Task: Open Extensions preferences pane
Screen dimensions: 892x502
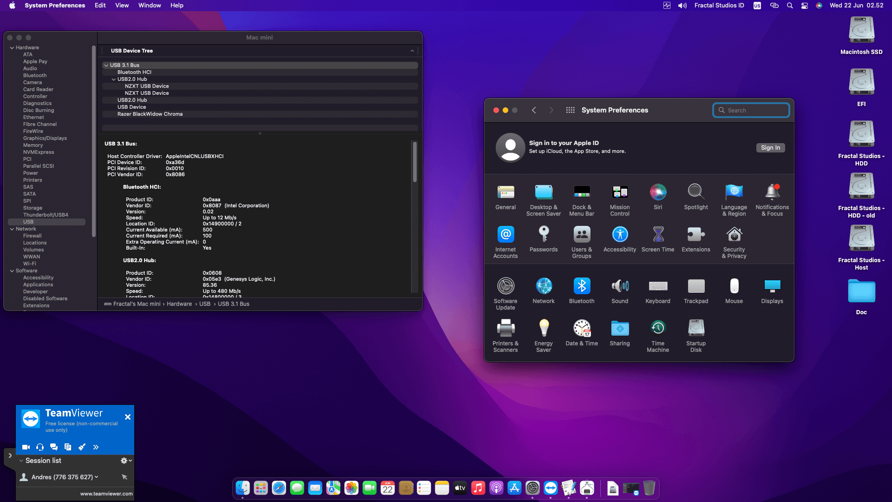Action: (x=696, y=239)
